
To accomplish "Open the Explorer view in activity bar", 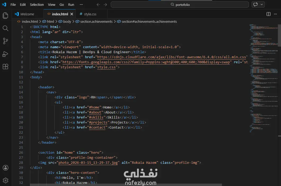I will 5,16.
